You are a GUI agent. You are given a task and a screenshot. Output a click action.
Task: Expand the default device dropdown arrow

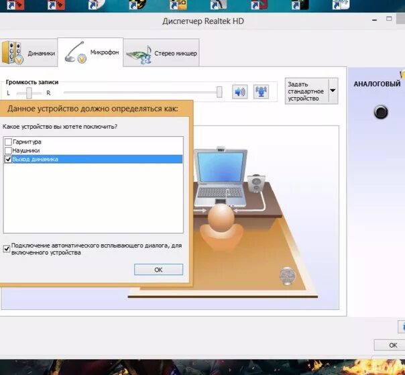pyautogui.click(x=333, y=91)
